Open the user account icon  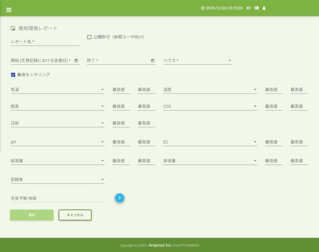click(264, 8)
